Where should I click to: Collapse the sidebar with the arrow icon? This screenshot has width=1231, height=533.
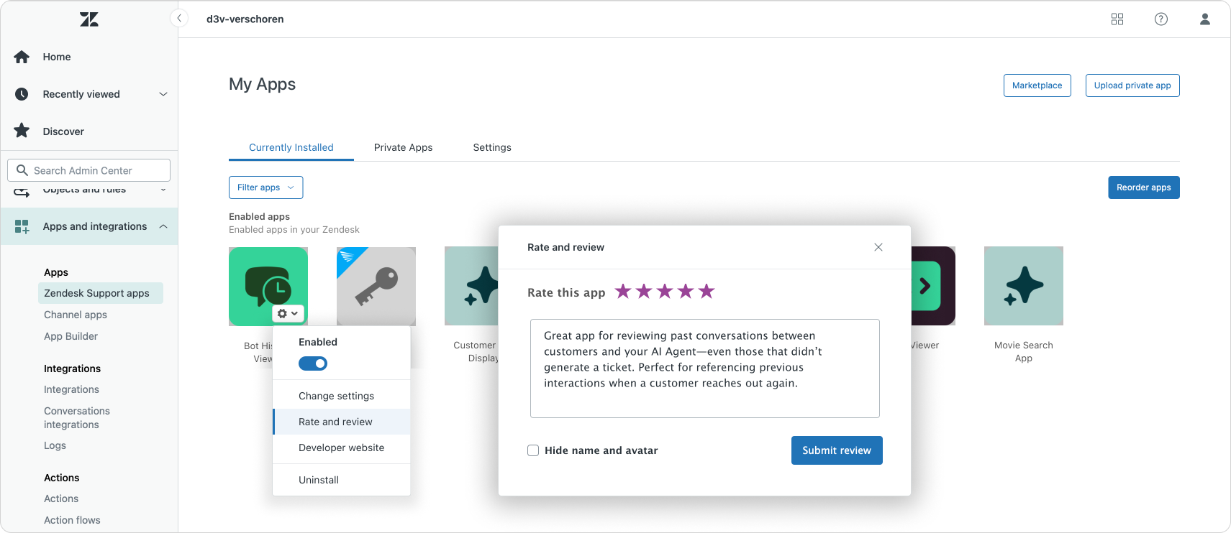point(179,19)
